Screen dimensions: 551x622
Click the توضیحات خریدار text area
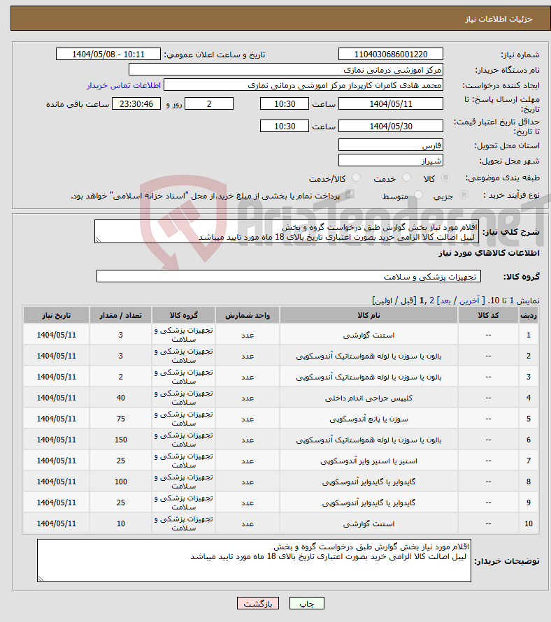click(x=254, y=560)
